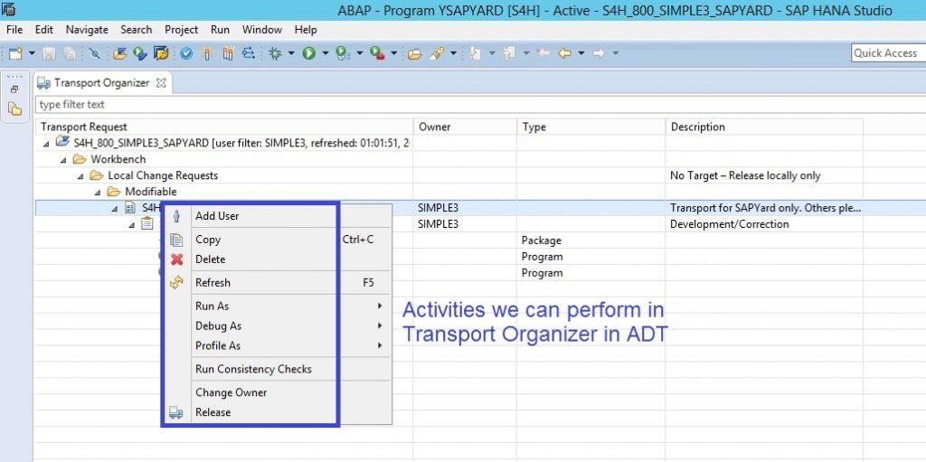Screen dimensions: 926x462
Task: Collapse the S4H_800_SIMPLE3_SAPYARD root node
Action: coord(46,144)
